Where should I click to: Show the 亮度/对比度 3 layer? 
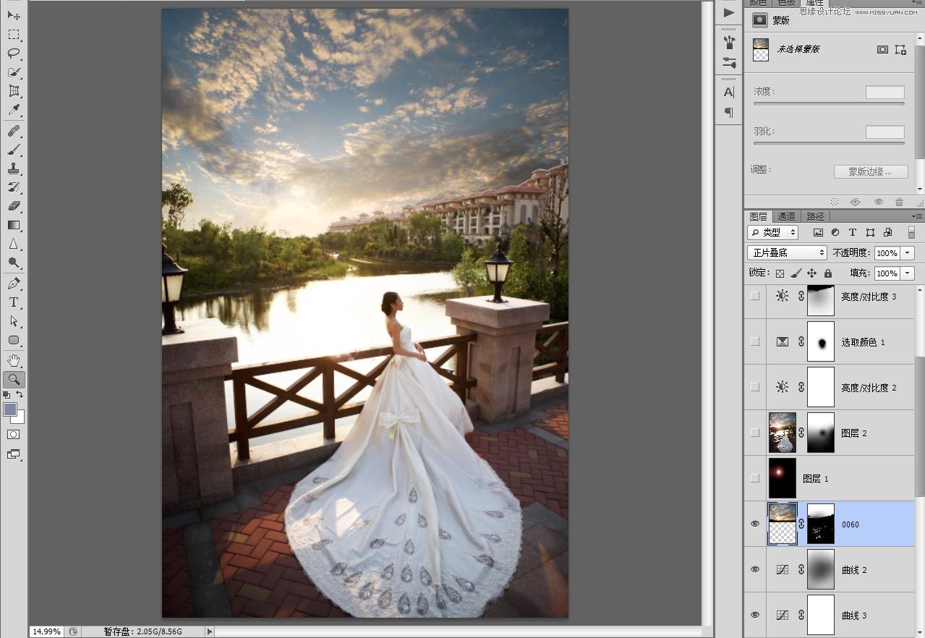pos(755,296)
